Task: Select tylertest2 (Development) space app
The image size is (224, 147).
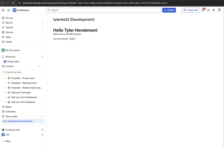Action: [24, 121]
